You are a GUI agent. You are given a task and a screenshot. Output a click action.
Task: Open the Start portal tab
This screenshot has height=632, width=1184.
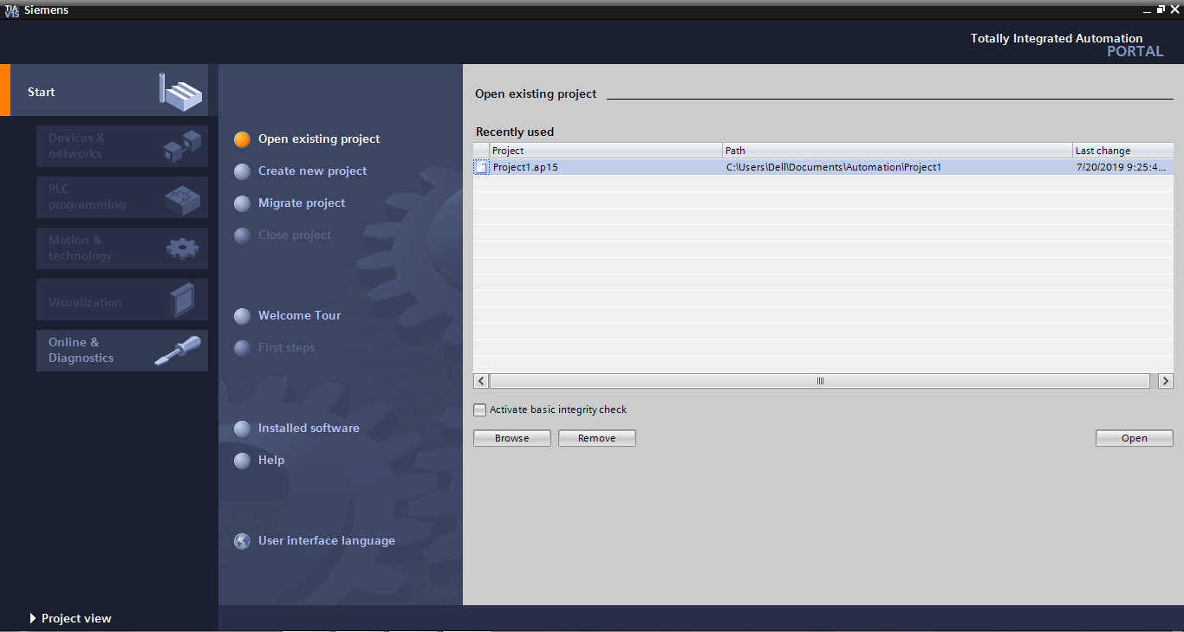(104, 90)
